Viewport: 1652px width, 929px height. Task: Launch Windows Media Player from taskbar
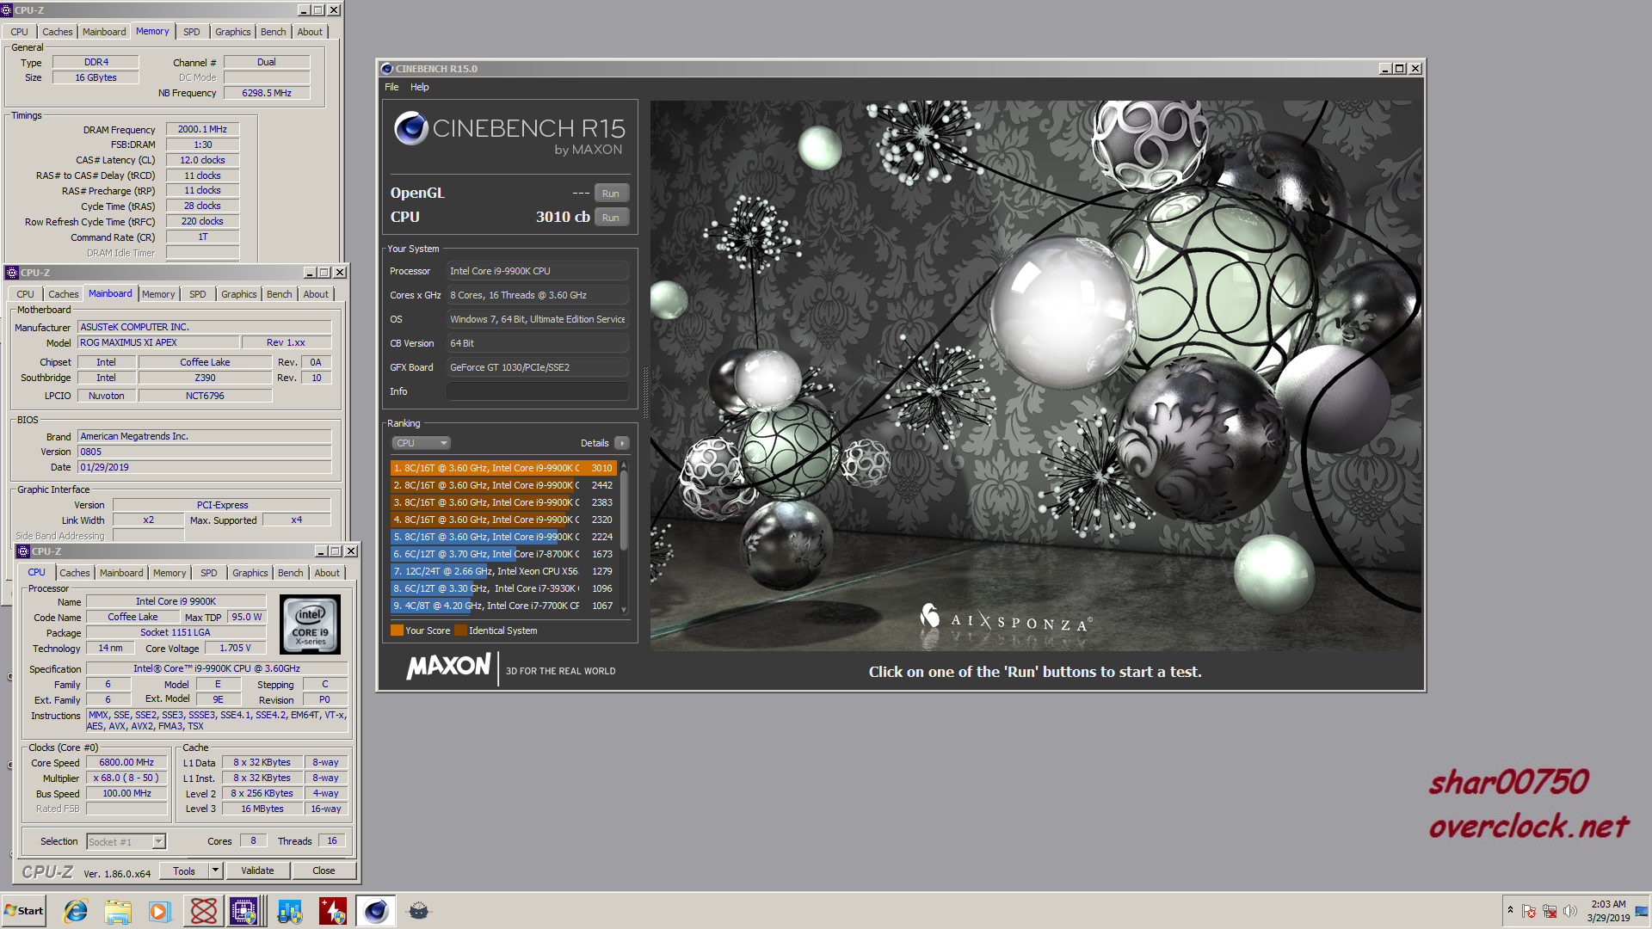click(159, 911)
